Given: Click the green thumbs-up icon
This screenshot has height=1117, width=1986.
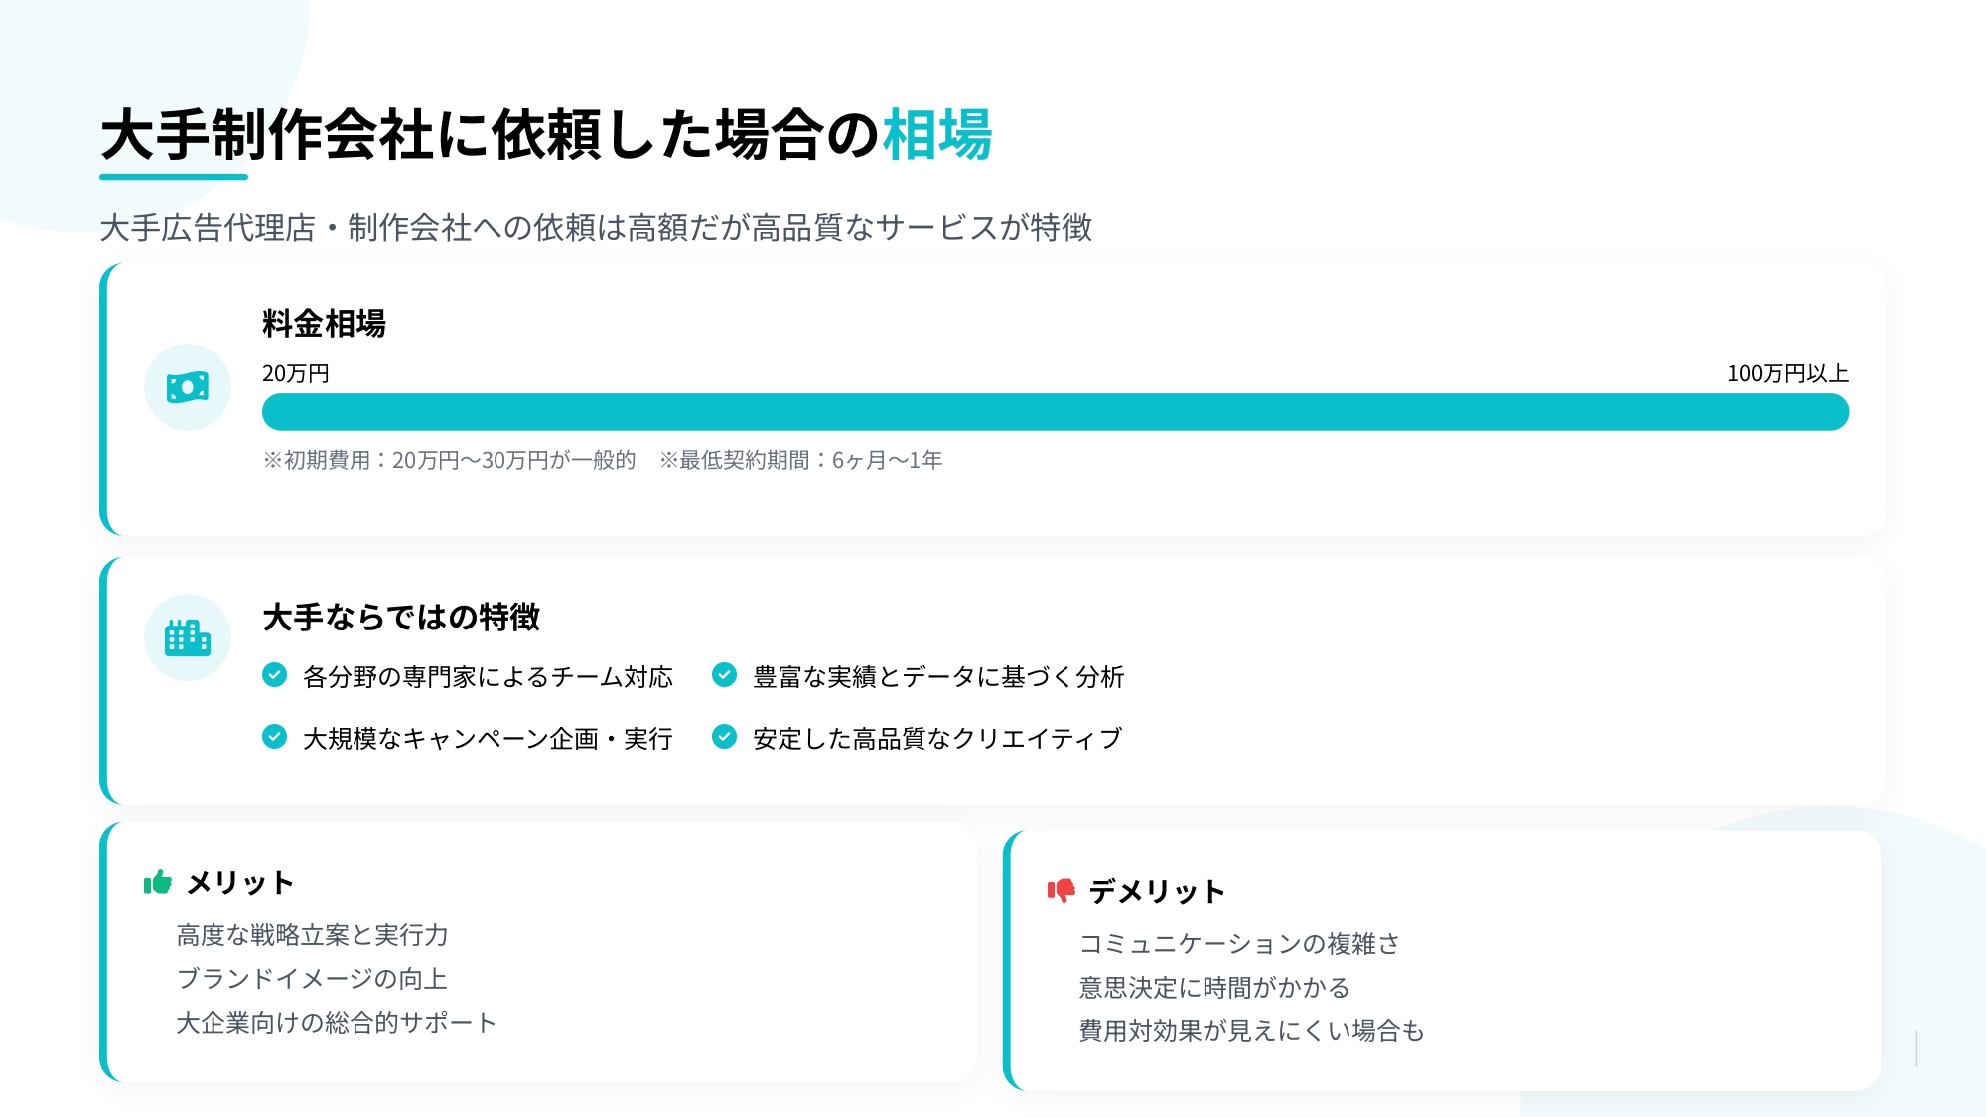Looking at the screenshot, I should pyautogui.click(x=158, y=882).
